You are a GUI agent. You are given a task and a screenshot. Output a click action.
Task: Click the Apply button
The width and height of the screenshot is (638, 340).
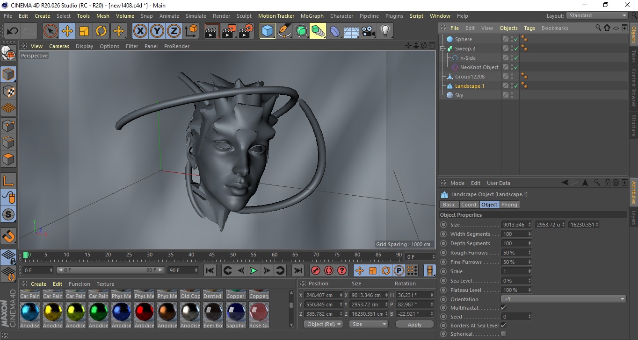[x=414, y=324]
